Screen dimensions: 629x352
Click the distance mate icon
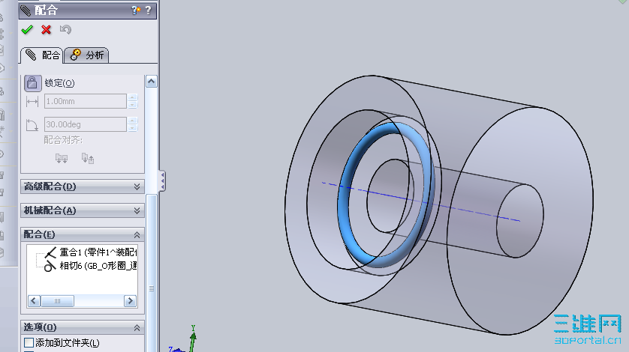(32, 102)
